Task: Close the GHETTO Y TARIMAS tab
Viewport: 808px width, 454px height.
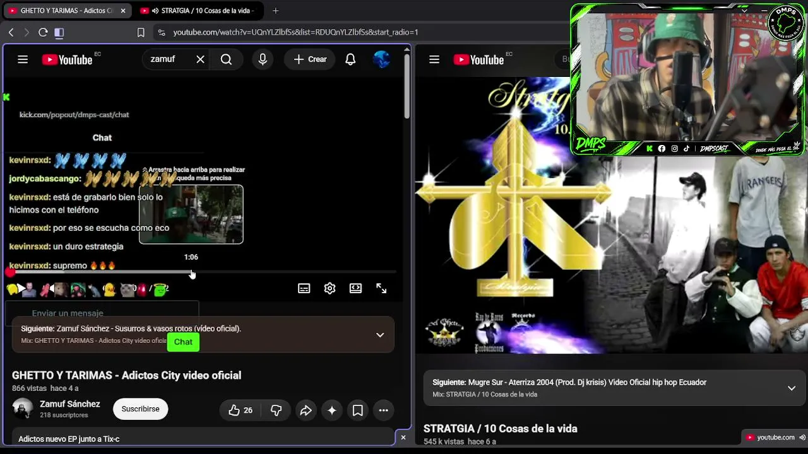Action: point(123,11)
